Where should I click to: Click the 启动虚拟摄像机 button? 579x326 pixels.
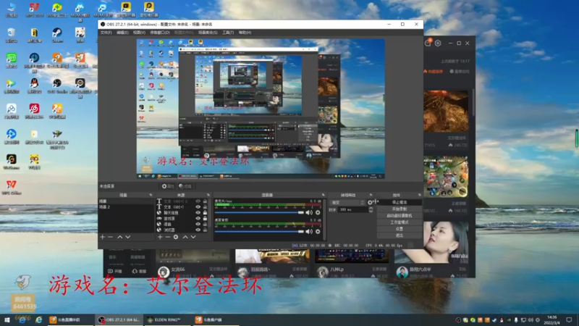400,215
